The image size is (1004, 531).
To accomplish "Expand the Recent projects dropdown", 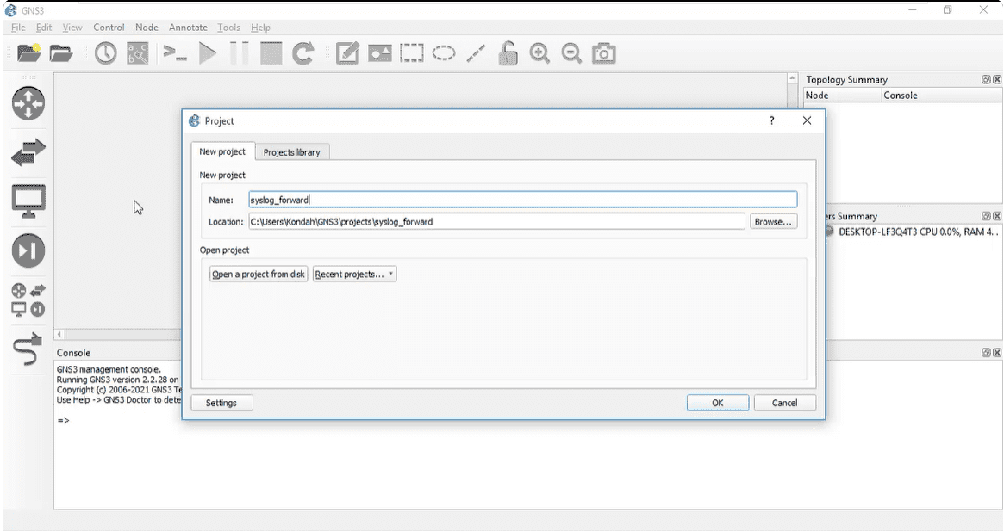I will pyautogui.click(x=354, y=274).
